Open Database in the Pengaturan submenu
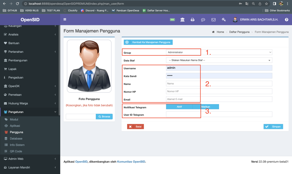Screen dimensions: 292x174 16,138
